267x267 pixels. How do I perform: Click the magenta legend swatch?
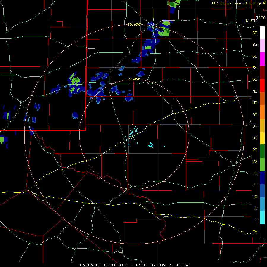(262, 59)
